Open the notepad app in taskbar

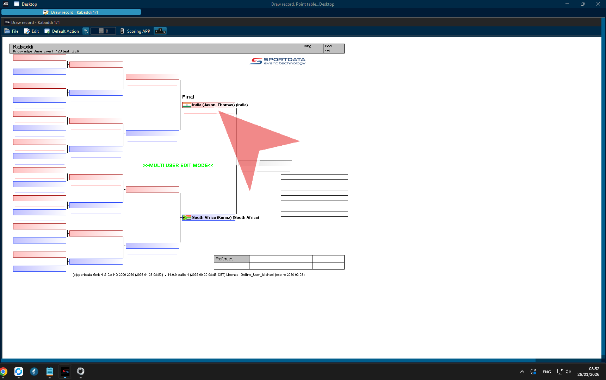[50, 371]
